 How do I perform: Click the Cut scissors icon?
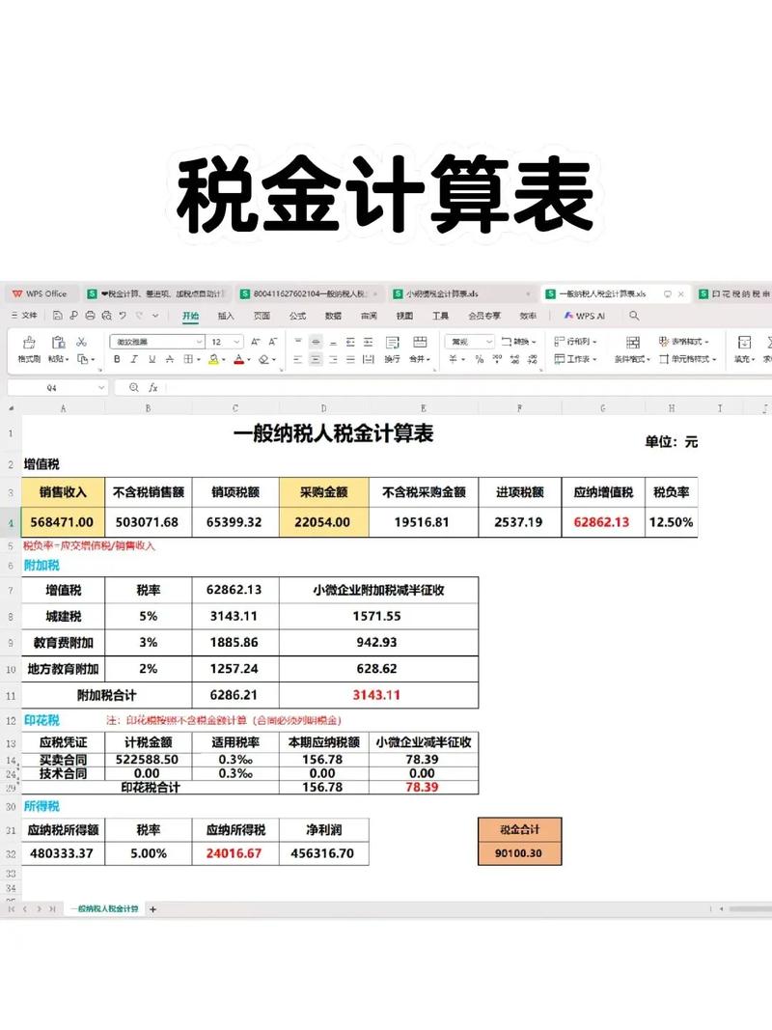[x=81, y=340]
